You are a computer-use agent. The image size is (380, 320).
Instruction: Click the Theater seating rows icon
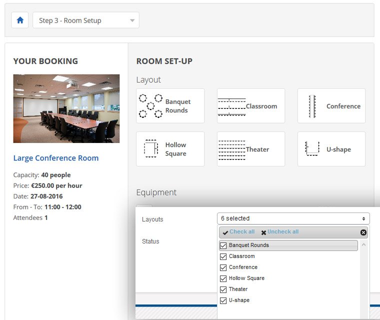coord(232,150)
